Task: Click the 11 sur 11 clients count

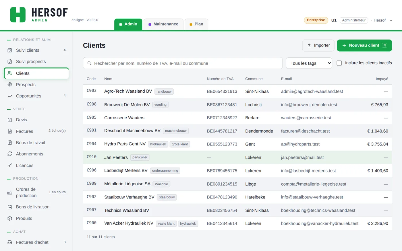Action: [100, 237]
